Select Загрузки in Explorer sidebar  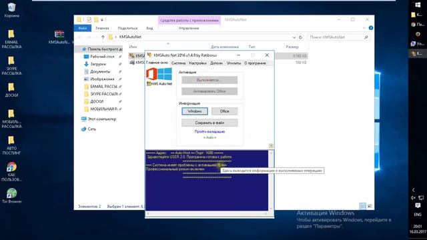98,64
